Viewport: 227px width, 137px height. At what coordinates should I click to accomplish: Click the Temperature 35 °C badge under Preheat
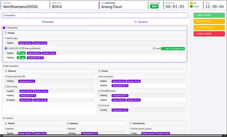[x=27, y=81]
